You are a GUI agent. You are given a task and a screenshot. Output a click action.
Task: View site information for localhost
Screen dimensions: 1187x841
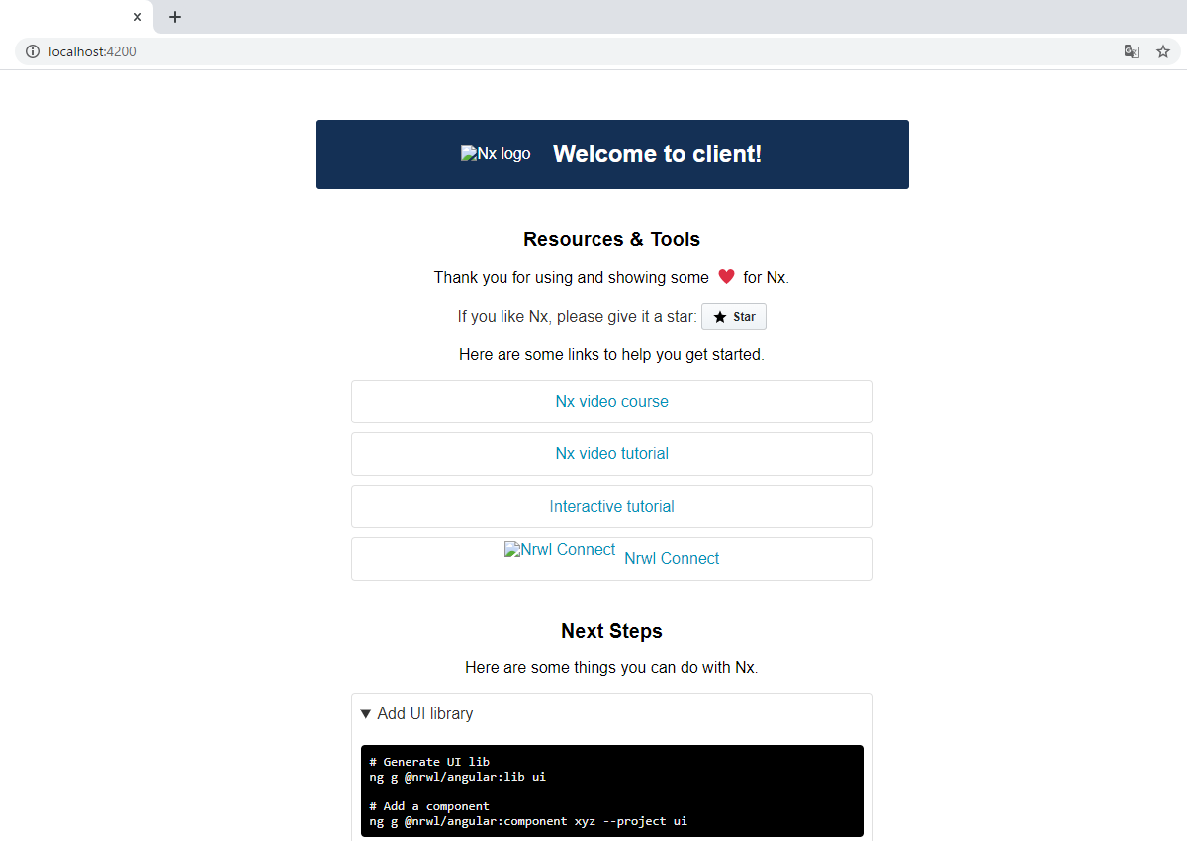coord(33,51)
